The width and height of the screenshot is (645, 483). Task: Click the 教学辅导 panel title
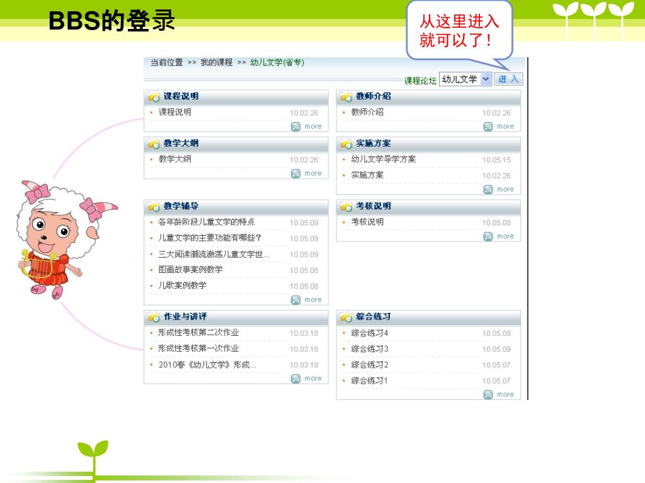181,206
